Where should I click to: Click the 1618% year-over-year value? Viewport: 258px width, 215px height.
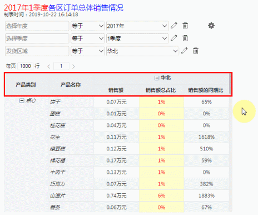tap(206, 137)
